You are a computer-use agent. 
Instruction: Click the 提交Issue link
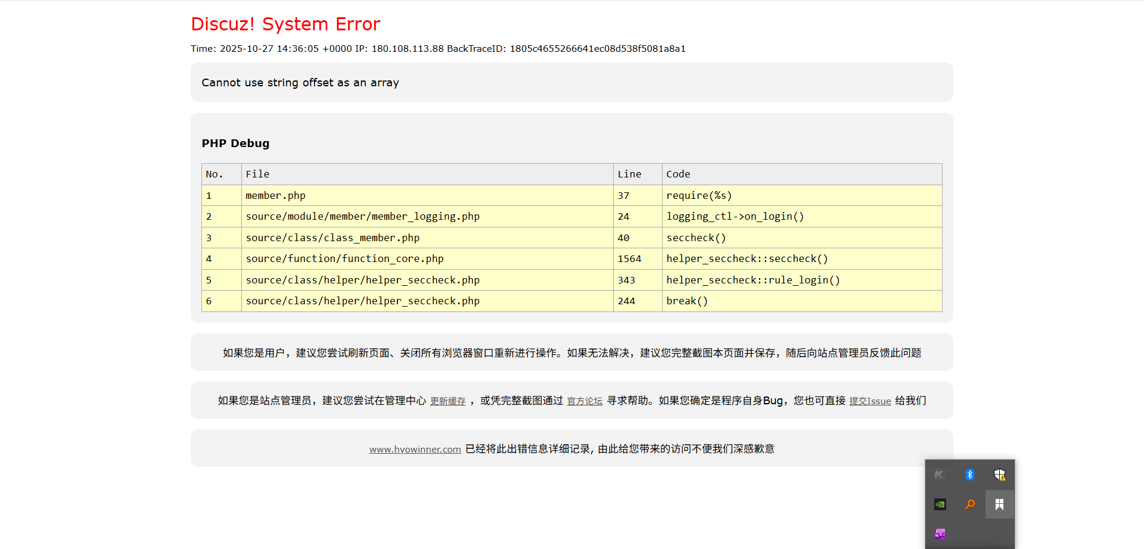click(x=869, y=401)
